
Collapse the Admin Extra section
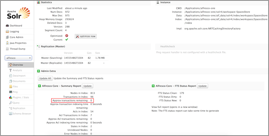(39, 71)
